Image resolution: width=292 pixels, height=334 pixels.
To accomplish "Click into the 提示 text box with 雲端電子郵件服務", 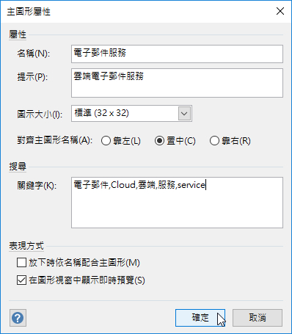I will point(177,83).
